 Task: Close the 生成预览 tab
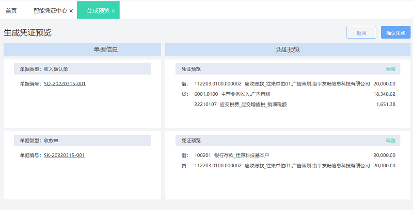[114, 11]
